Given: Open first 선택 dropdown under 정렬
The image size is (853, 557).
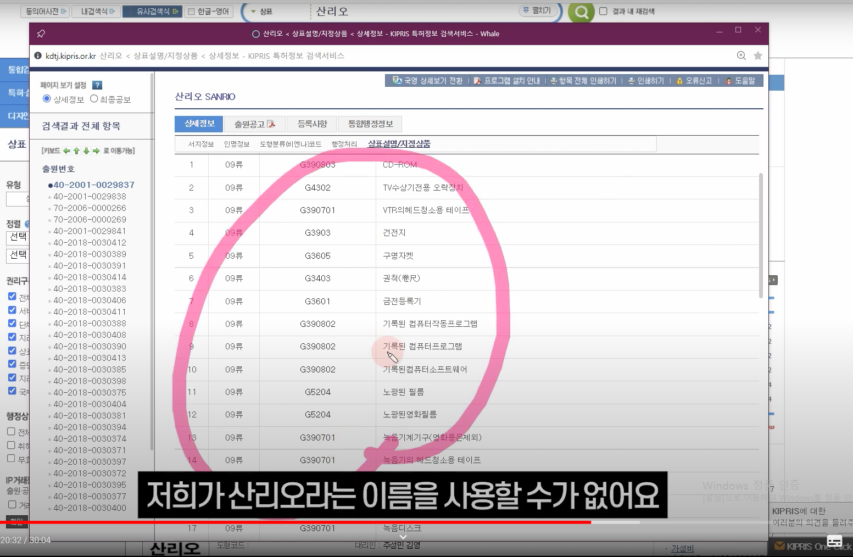Looking at the screenshot, I should tap(18, 237).
